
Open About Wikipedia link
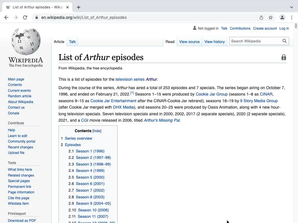coord(20,102)
